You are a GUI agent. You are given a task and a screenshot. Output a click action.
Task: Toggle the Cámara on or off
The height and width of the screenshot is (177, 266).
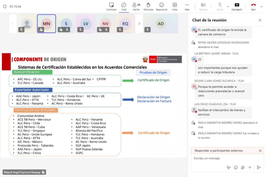coord(203,6)
